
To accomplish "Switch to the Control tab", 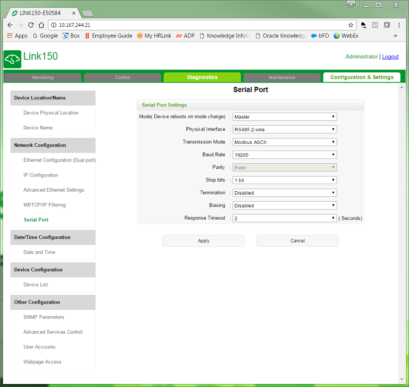I will [122, 77].
